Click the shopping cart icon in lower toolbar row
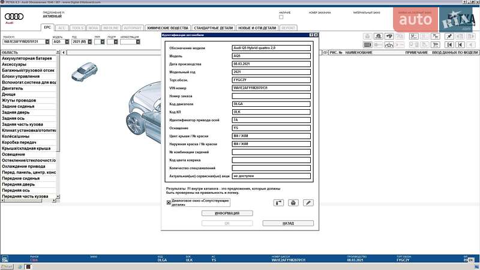Image resolution: width=480 pixels, height=270 pixels. click(435, 44)
